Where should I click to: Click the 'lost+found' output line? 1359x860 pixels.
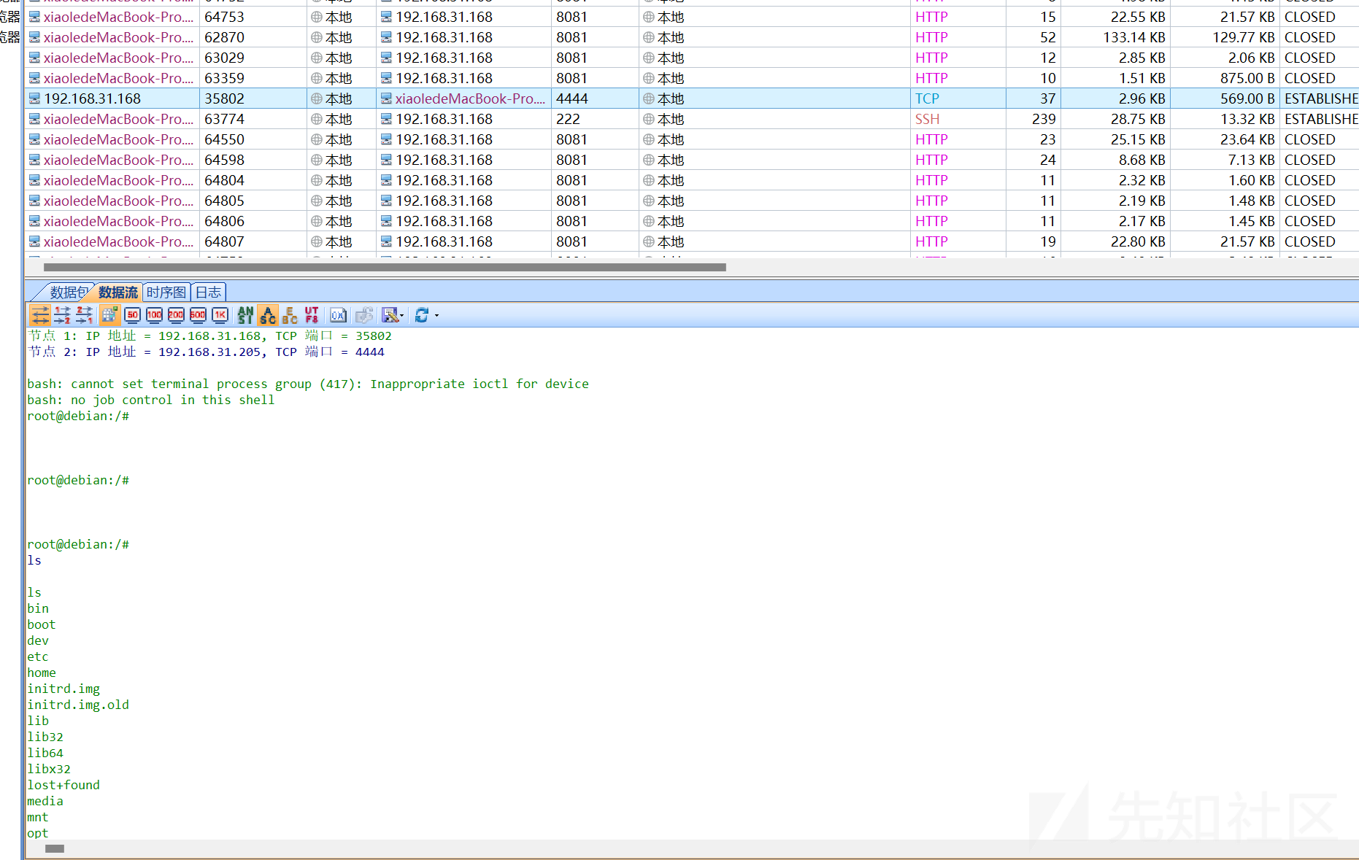click(63, 785)
